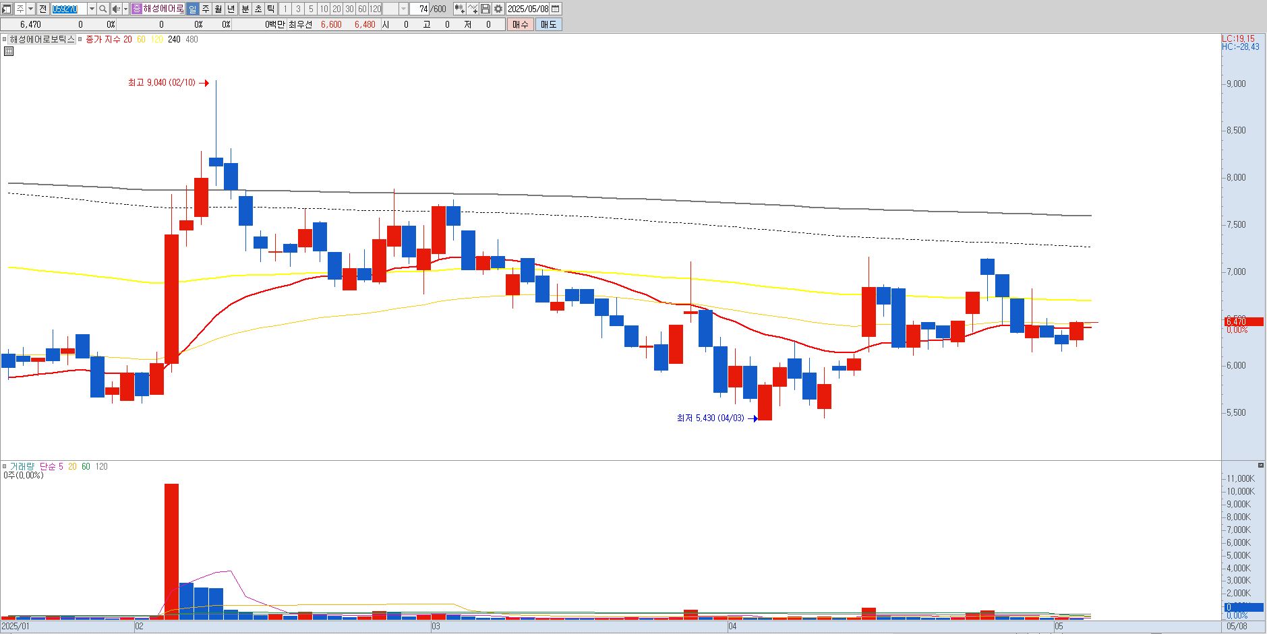Click the 주 button at toolbar start
Image resolution: width=1267 pixels, height=634 pixels.
pyautogui.click(x=20, y=9)
